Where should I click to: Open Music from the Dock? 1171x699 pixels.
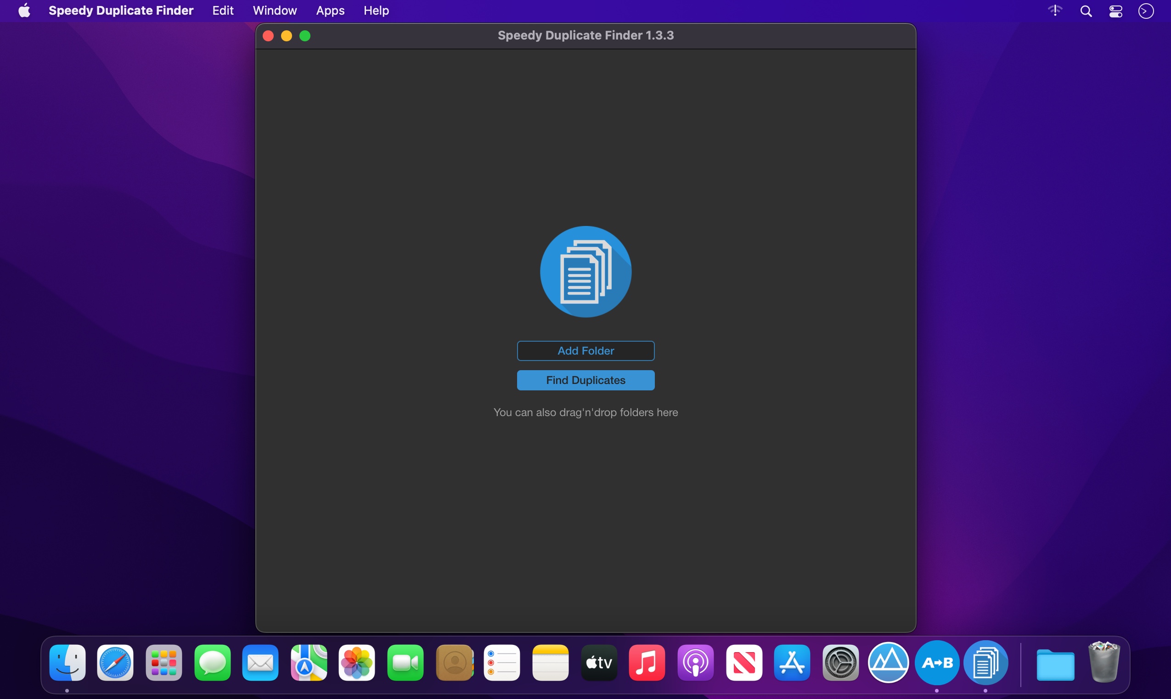coord(647,663)
